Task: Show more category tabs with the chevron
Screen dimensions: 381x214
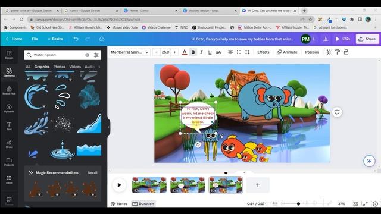Action: point(99,67)
